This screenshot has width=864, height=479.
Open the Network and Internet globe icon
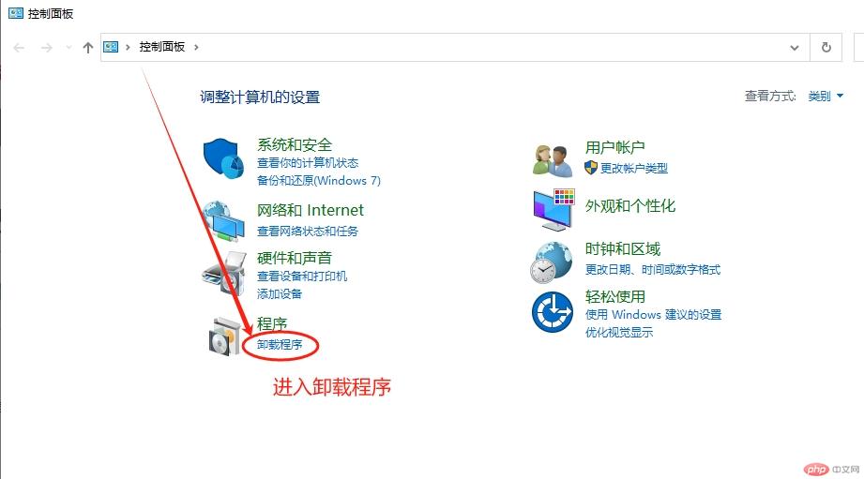point(223,221)
